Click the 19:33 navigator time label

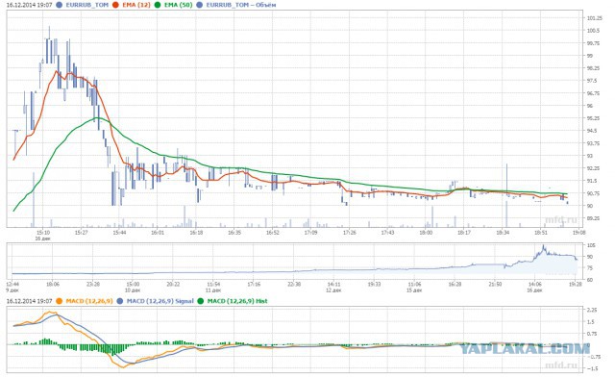[x=375, y=284]
